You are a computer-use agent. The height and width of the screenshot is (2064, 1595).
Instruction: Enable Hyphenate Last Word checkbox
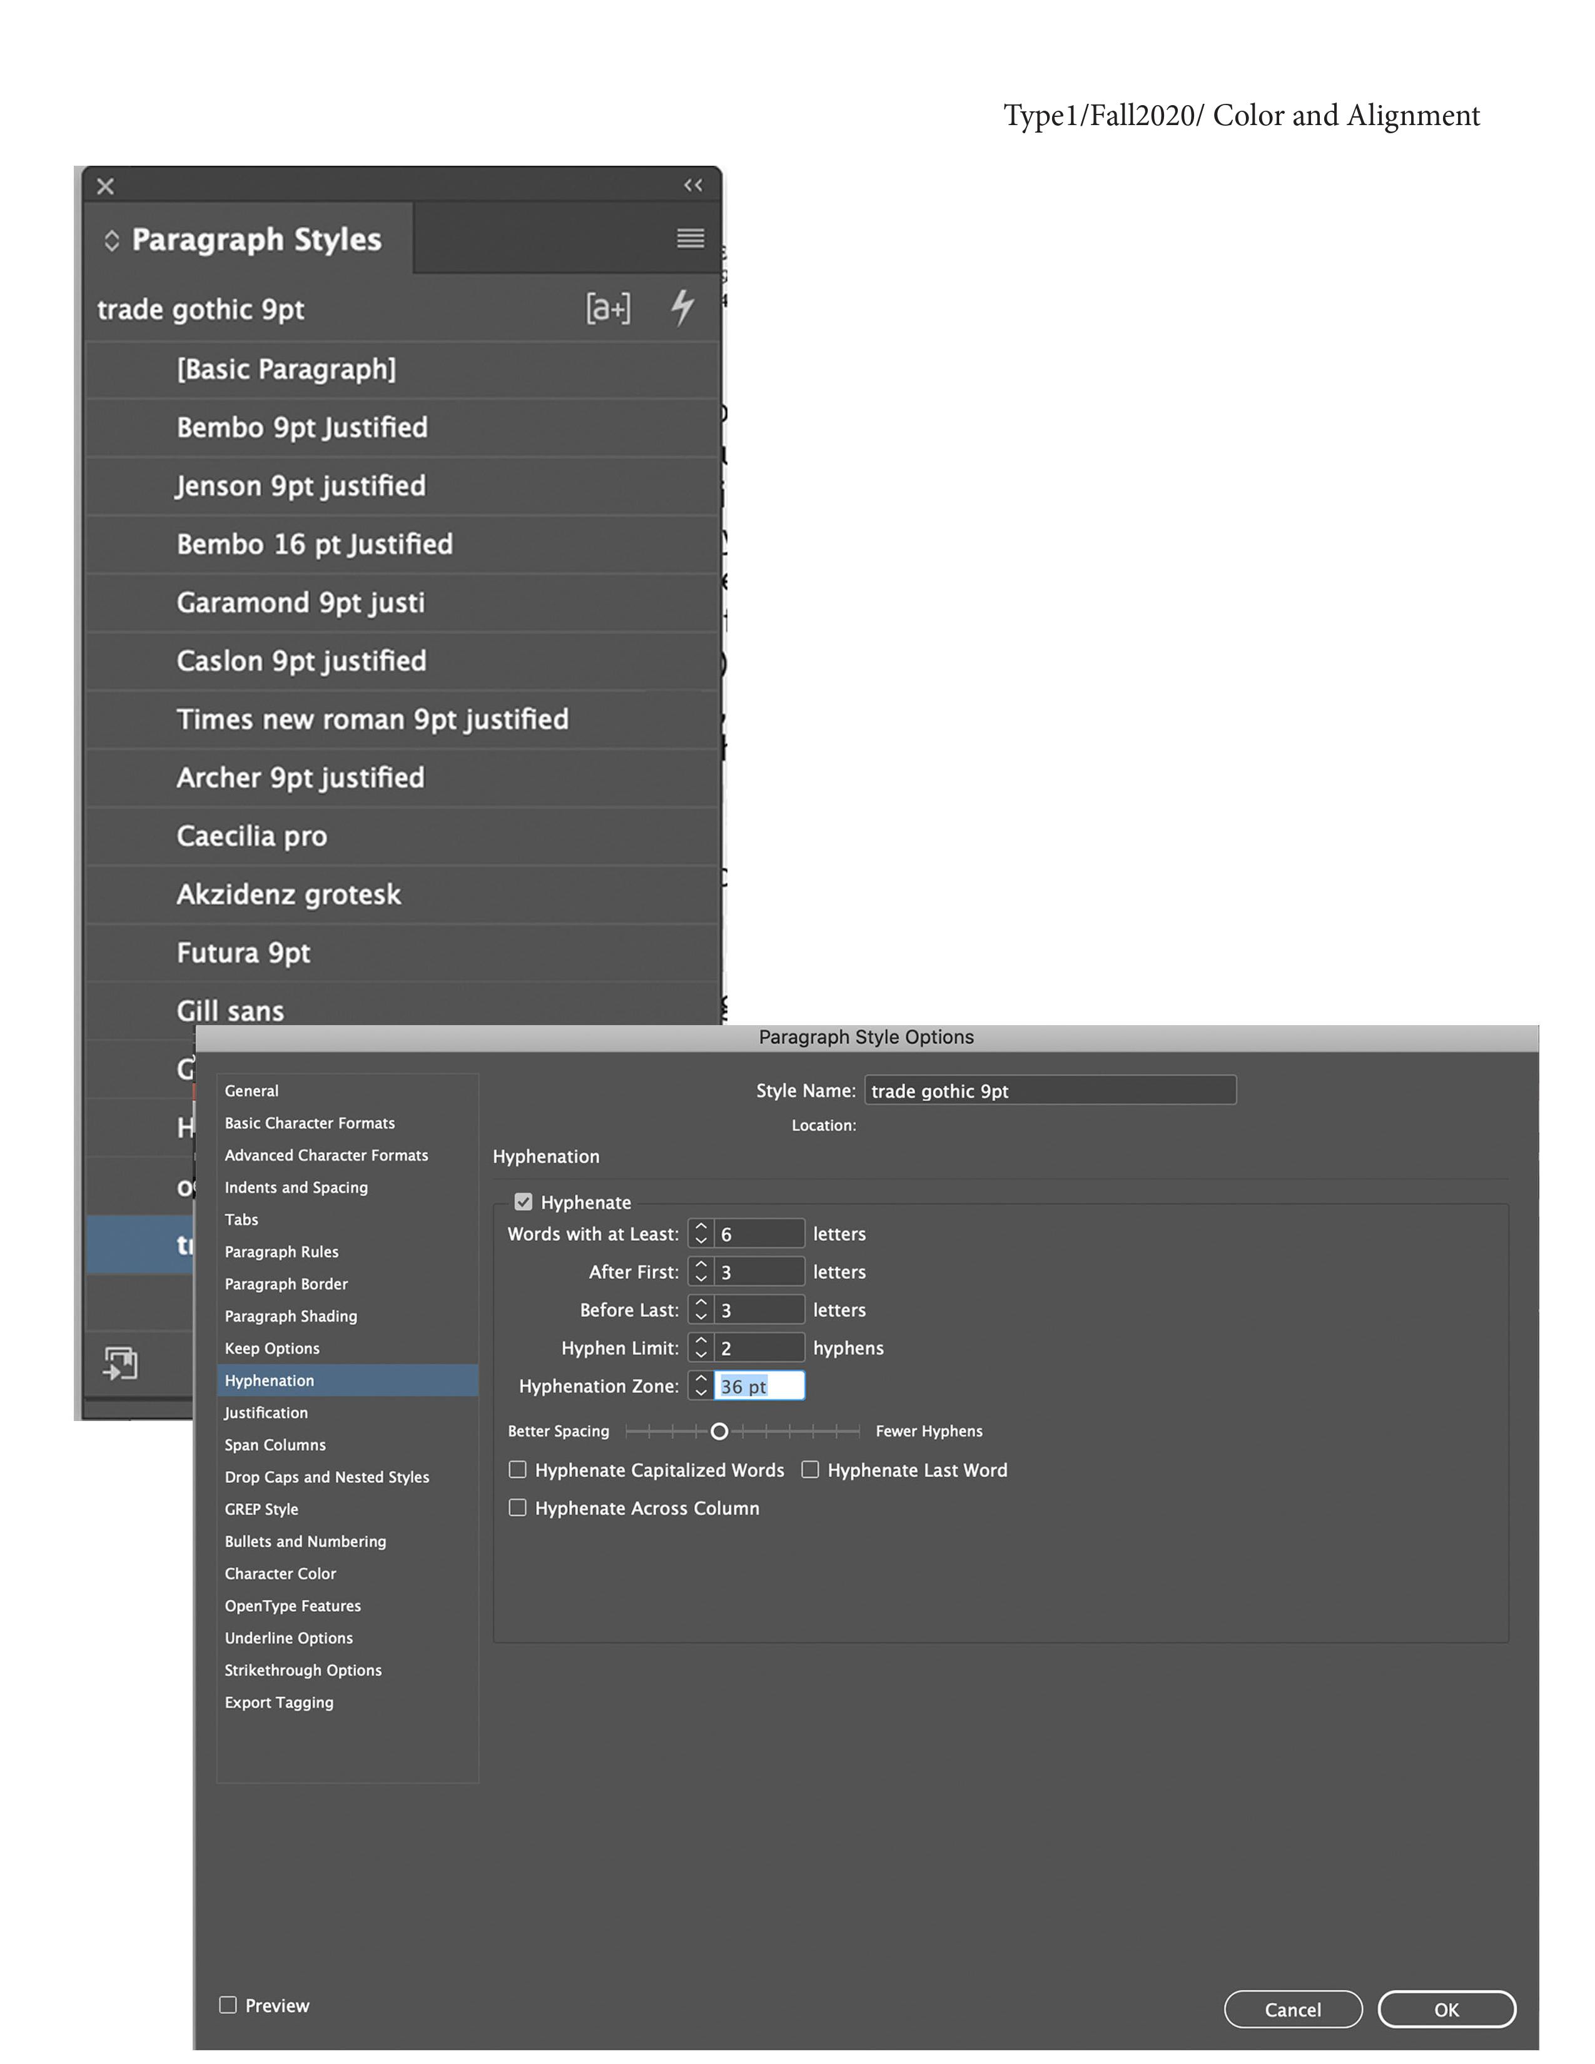pos(810,1470)
